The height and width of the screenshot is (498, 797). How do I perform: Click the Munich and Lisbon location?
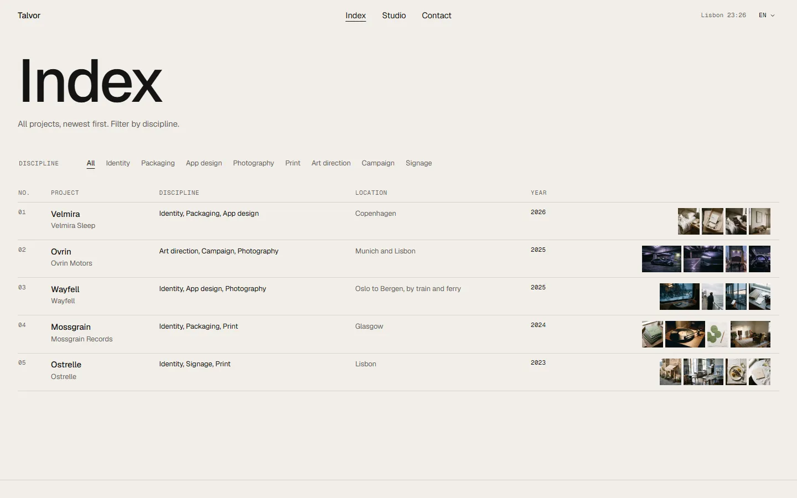coord(385,251)
